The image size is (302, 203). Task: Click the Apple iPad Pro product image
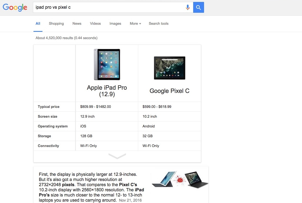pos(107,64)
